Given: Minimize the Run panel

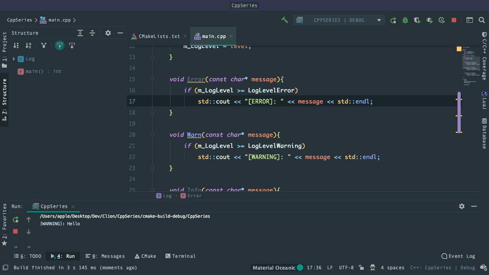Looking at the screenshot, I should click(474, 206).
